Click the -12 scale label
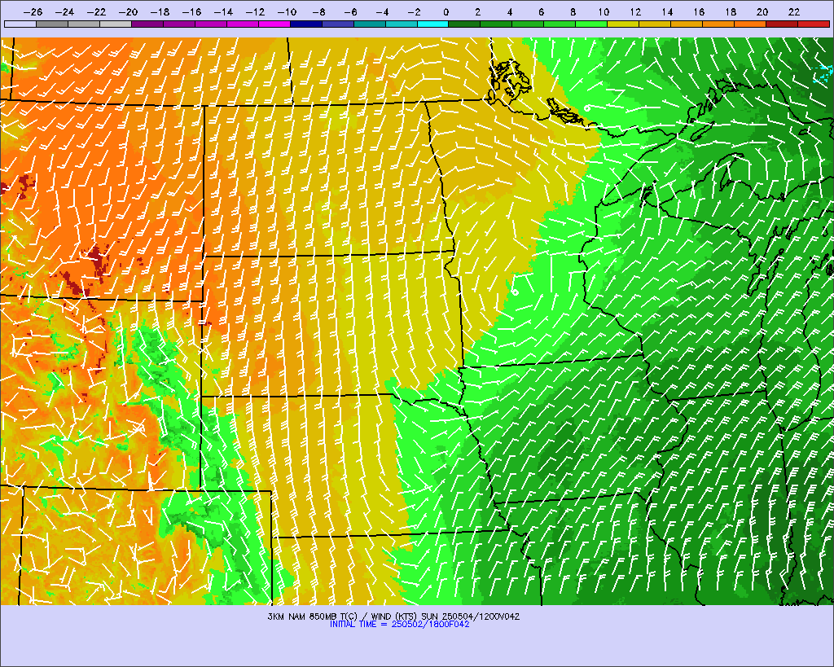This screenshot has height=667, width=834. click(x=255, y=12)
